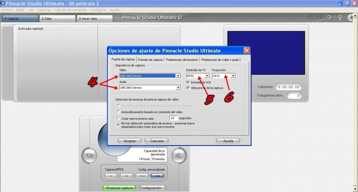Select 'Crear nueva escena cada' radio option
The height and width of the screenshot is (192, 358).
click(x=119, y=119)
